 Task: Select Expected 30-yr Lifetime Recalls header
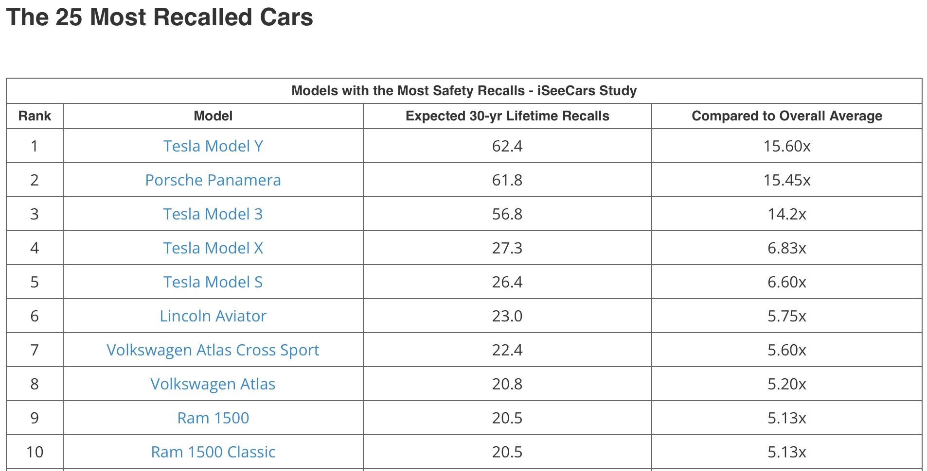click(507, 116)
